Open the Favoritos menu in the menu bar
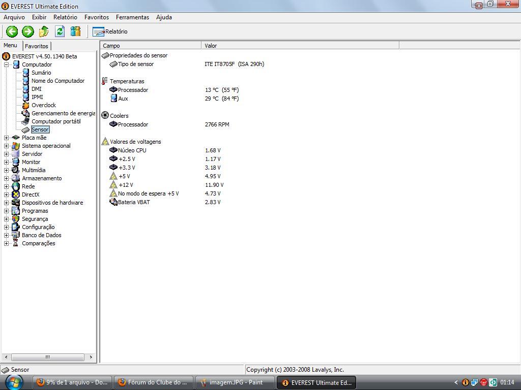Viewport: 521px width, 390px height. click(96, 17)
